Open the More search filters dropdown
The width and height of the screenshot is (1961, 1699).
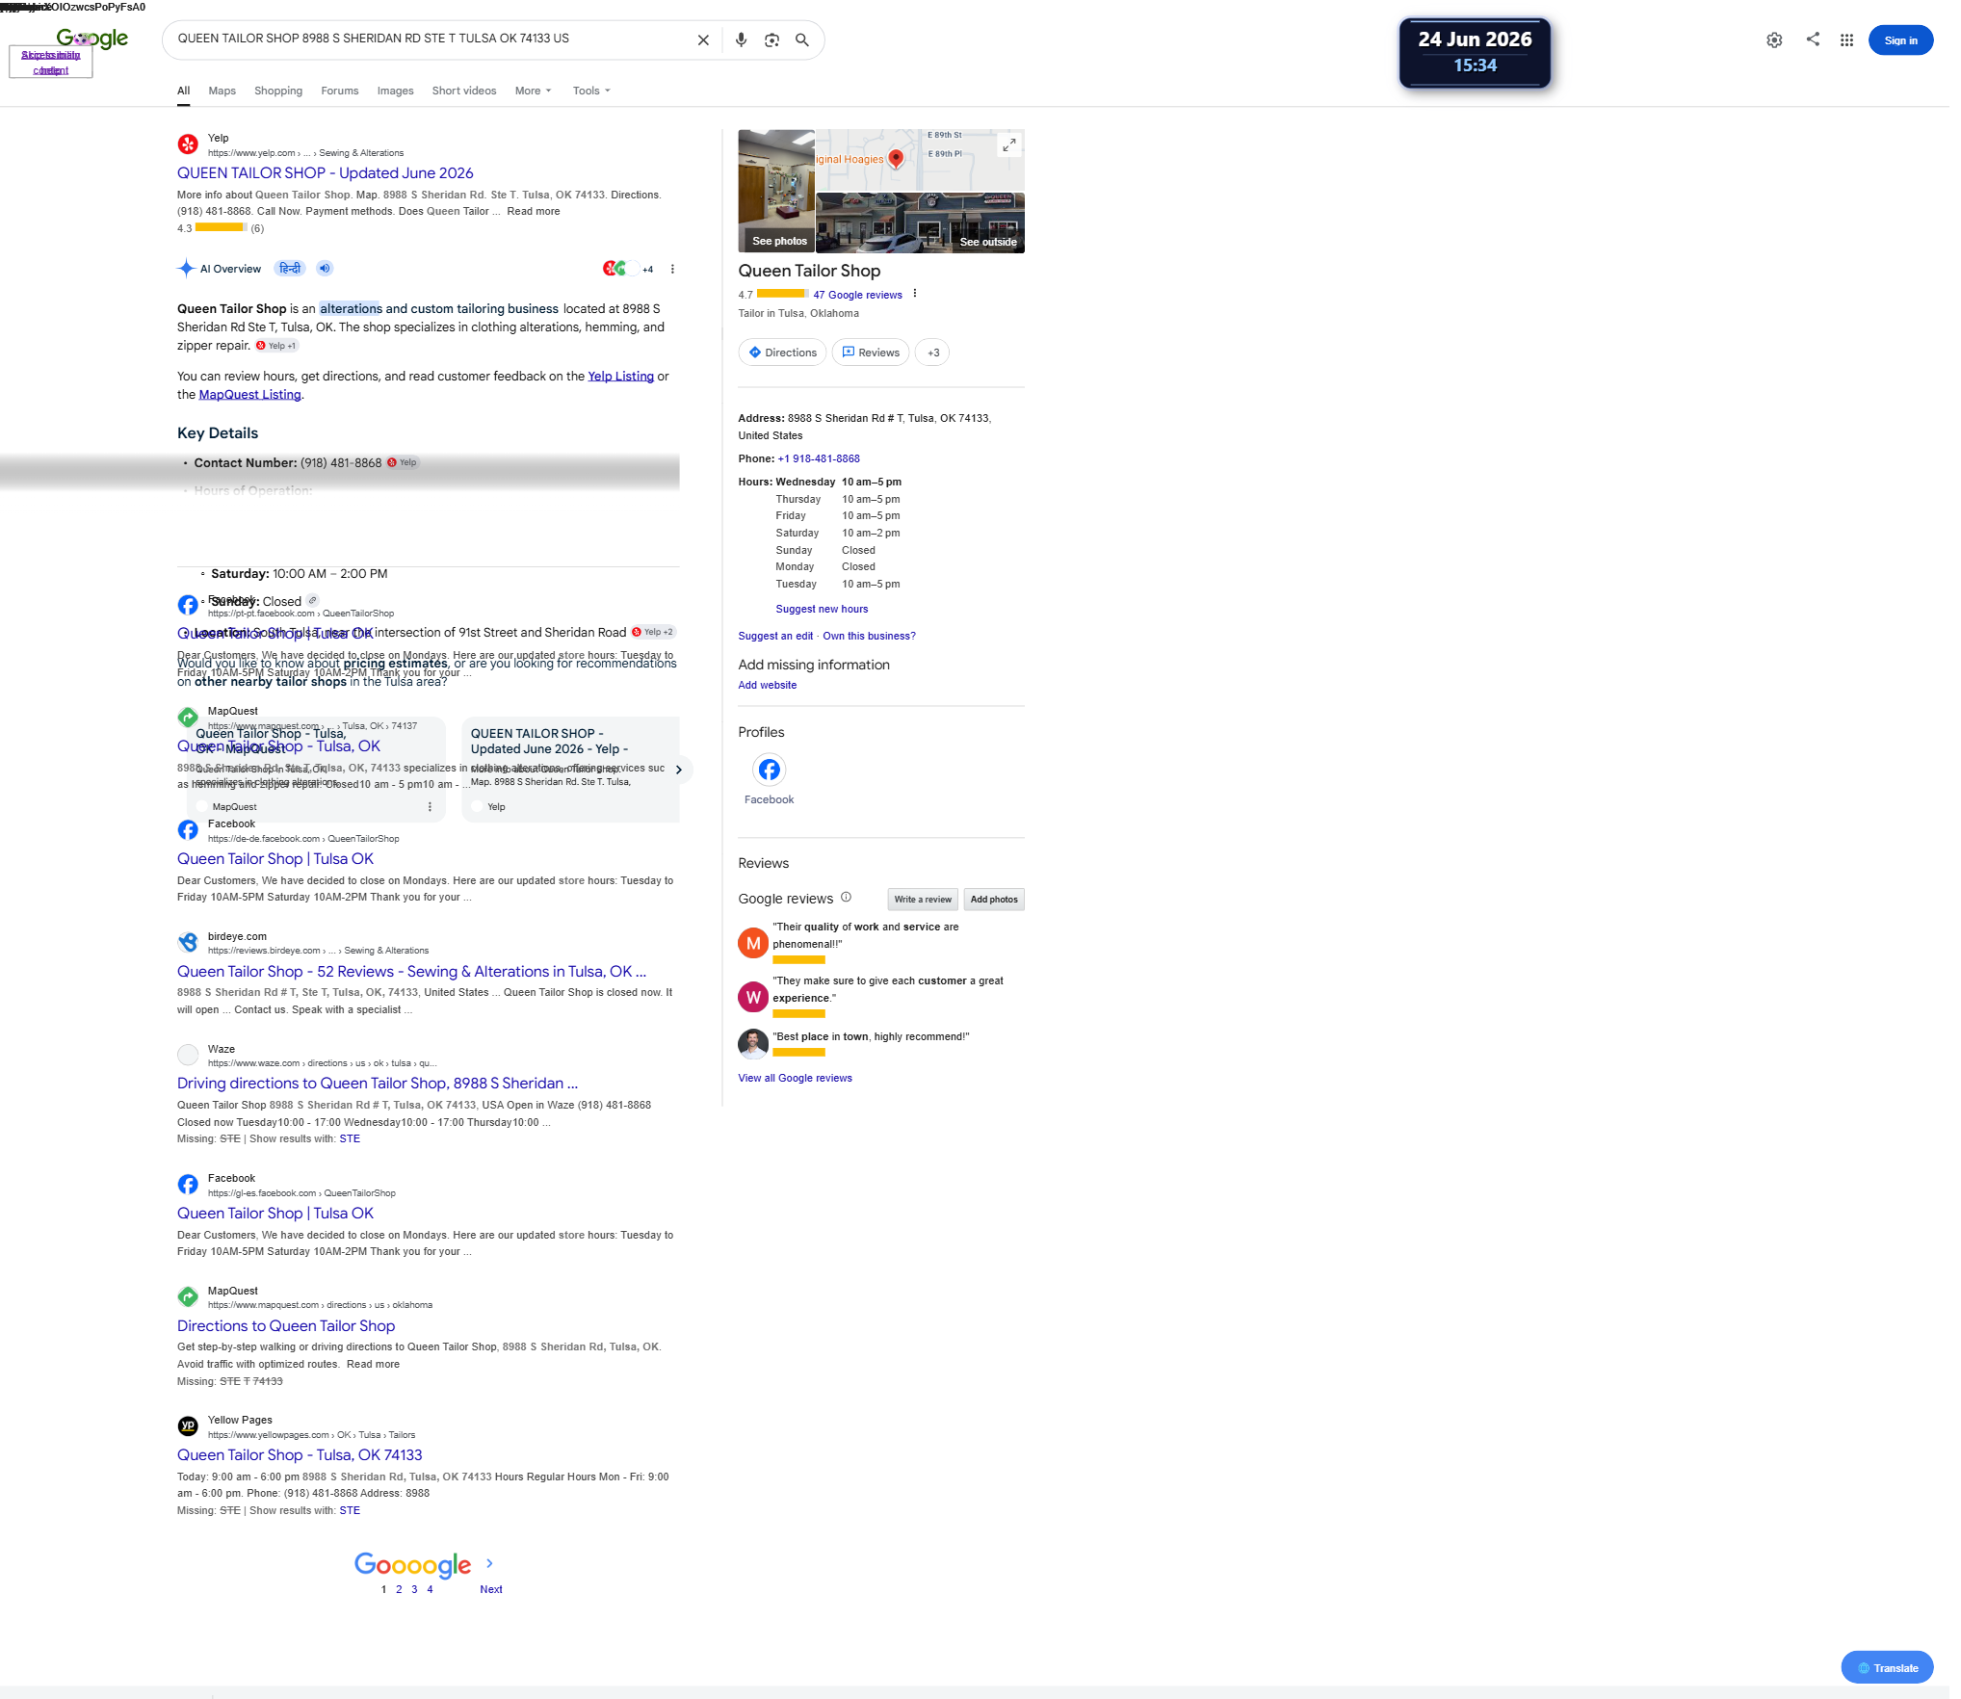click(x=534, y=91)
